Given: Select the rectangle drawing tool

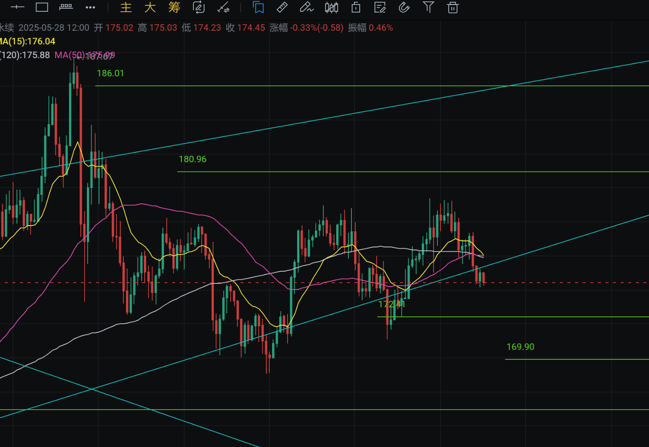Looking at the screenshot, I should 42,7.
